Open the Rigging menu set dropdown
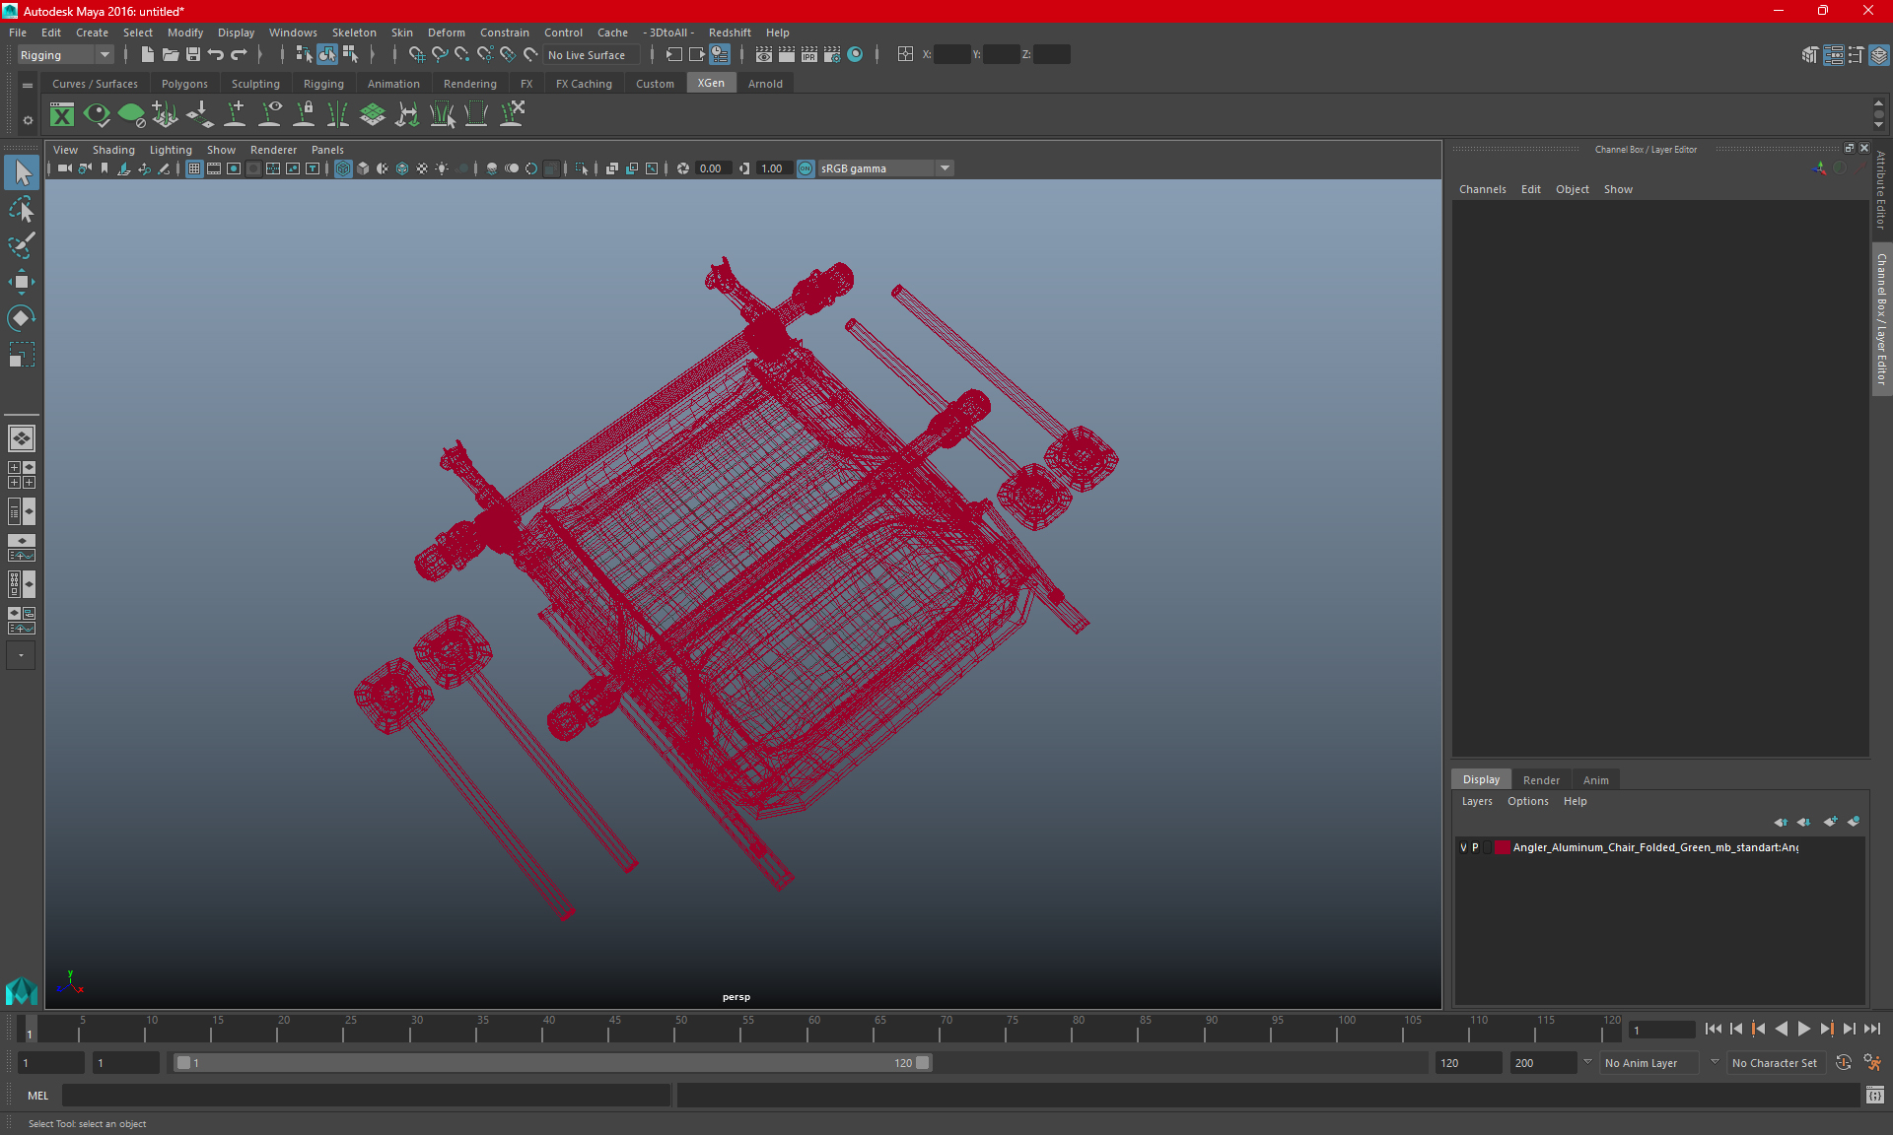 [65, 55]
